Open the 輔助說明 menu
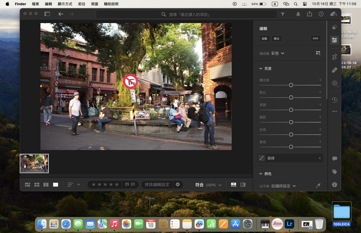Screen dimensions: 361x233 (x=111, y=4)
